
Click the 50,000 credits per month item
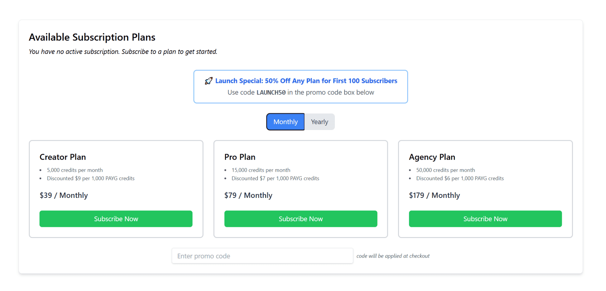(446, 170)
